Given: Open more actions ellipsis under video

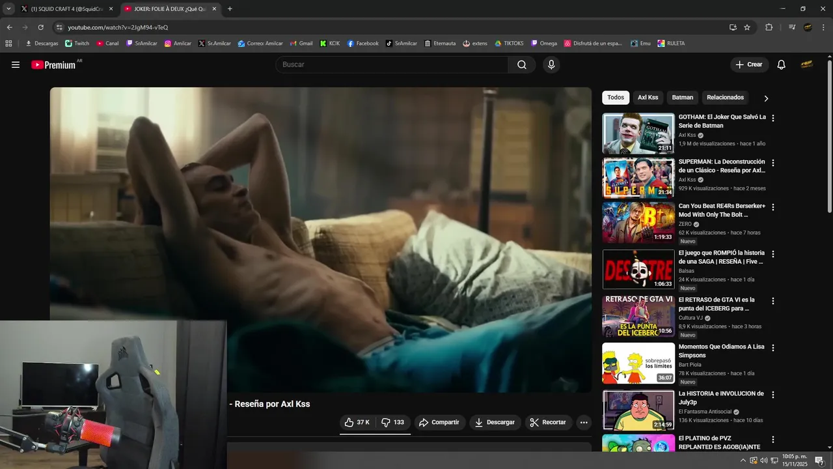Looking at the screenshot, I should [x=584, y=422].
